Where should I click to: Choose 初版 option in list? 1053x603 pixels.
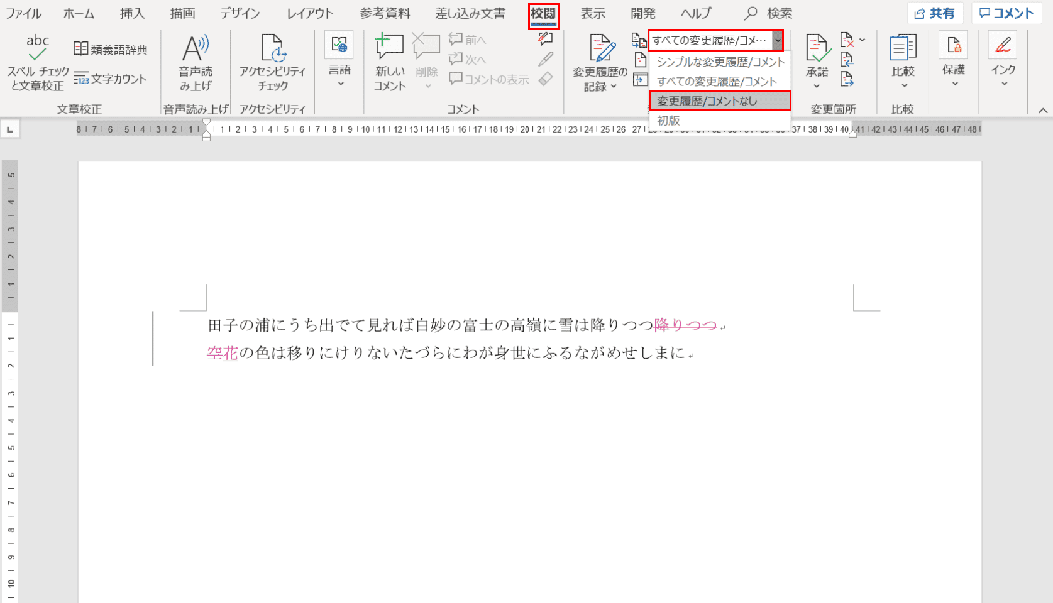tap(720, 120)
